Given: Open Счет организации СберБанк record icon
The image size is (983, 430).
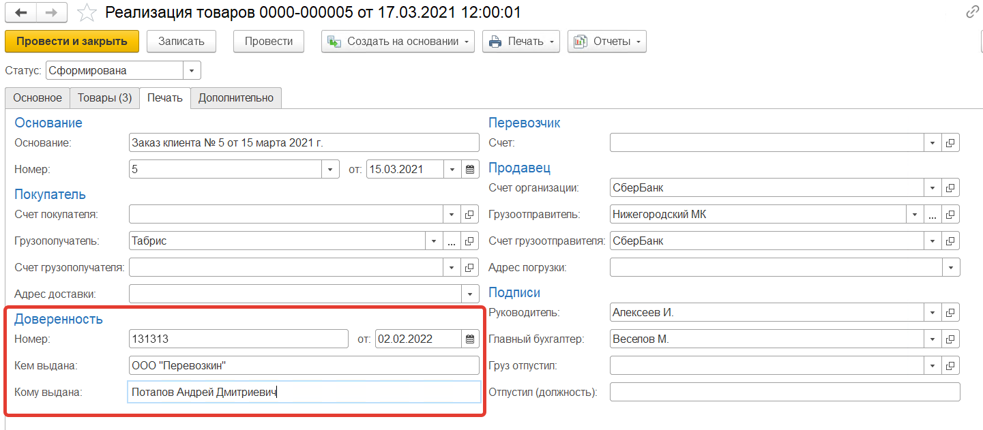Looking at the screenshot, I should (950, 188).
